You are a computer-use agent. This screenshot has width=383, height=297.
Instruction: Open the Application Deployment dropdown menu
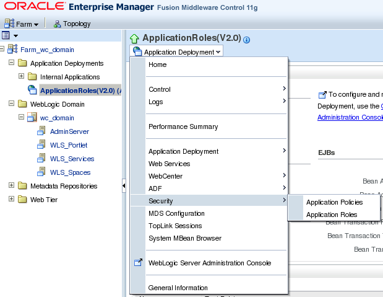(x=176, y=51)
